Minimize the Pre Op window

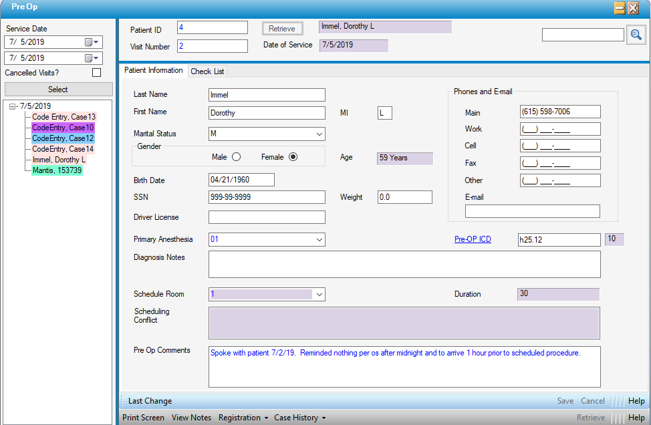620,8
